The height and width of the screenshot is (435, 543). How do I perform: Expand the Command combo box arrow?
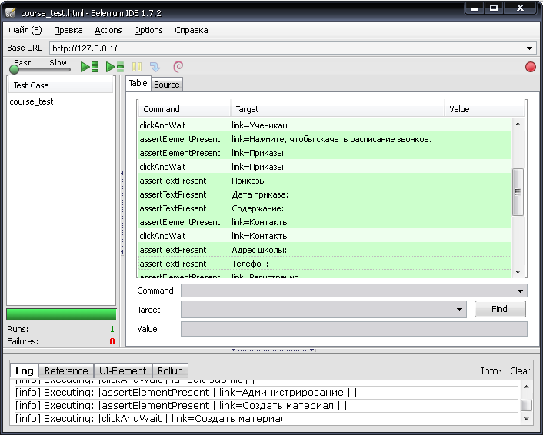coord(520,291)
